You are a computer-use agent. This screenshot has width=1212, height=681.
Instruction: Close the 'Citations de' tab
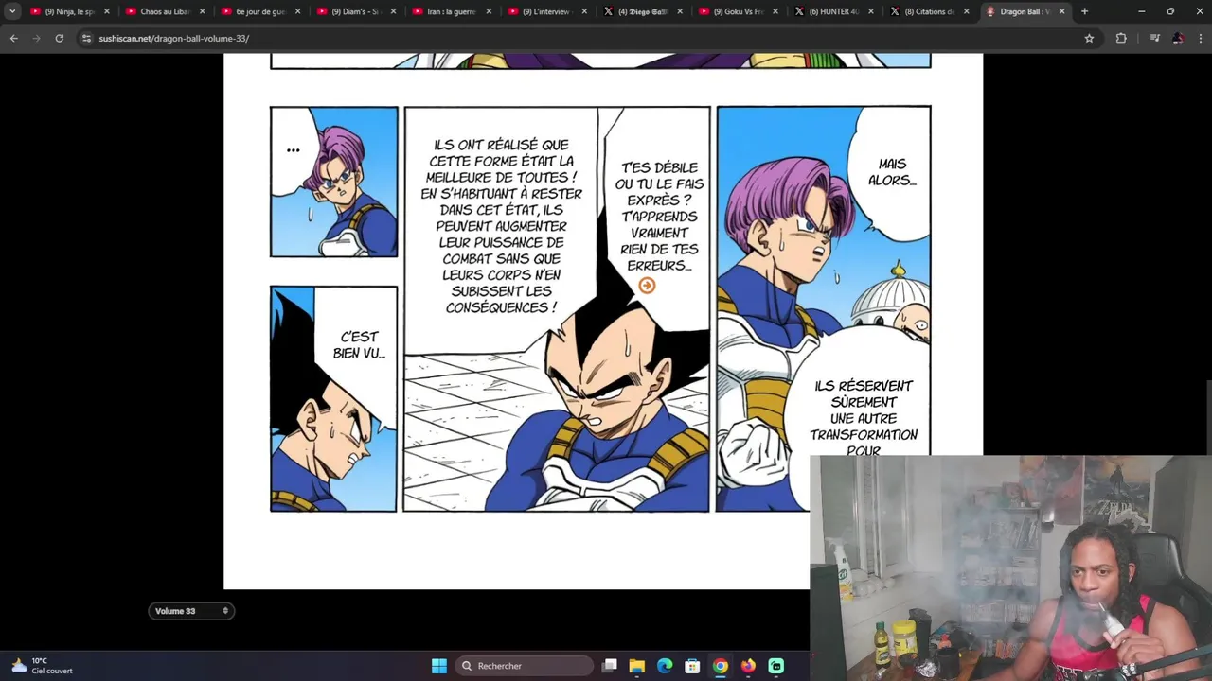point(967,11)
